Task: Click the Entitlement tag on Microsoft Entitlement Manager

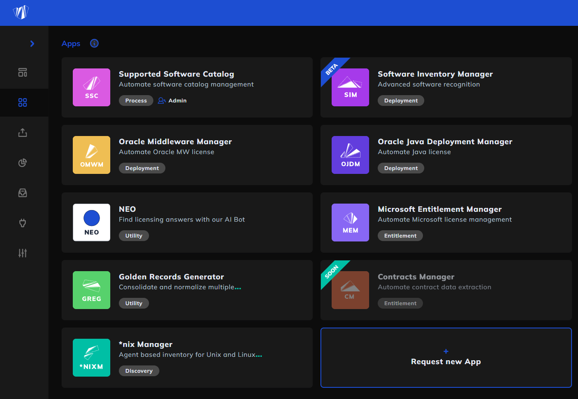Action: point(401,236)
